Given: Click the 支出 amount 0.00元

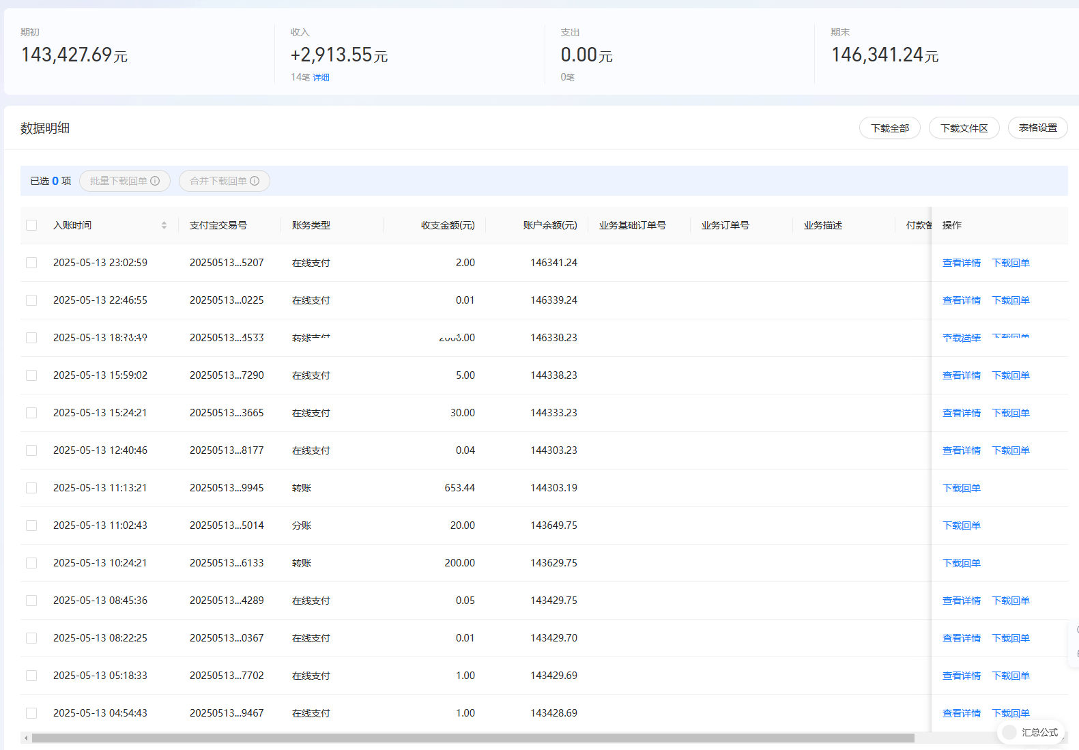Looking at the screenshot, I should (587, 55).
